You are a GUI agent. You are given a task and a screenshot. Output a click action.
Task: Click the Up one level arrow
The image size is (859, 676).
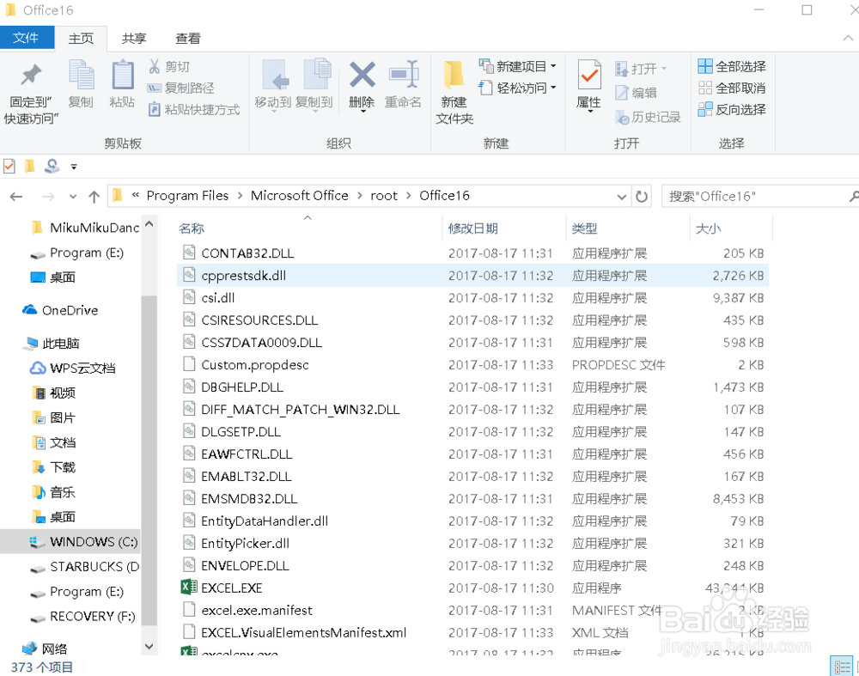coord(94,196)
